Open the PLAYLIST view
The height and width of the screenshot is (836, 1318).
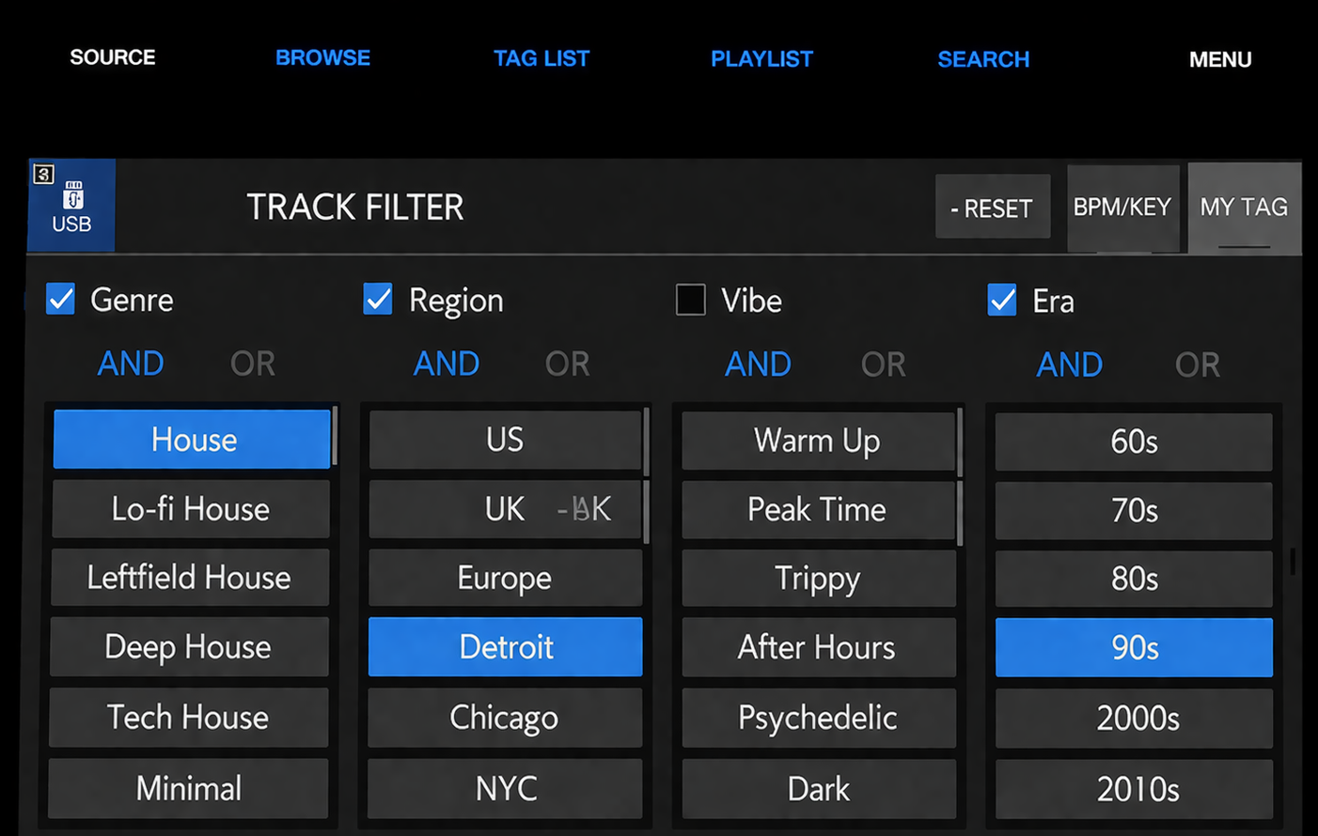[761, 59]
